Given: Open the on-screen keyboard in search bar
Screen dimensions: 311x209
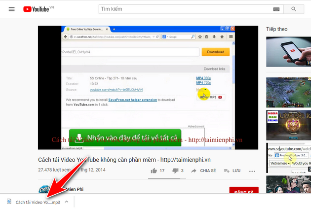Looking at the screenshot, I should pos(276,9).
